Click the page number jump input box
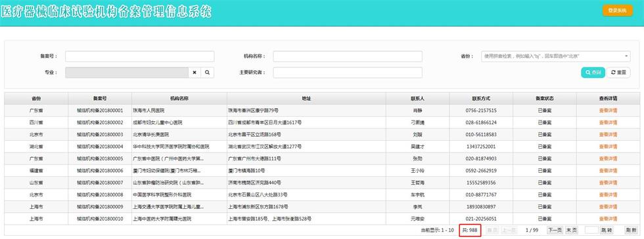 tap(591, 230)
